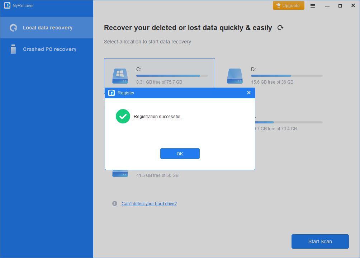360x258 pixels.
Task: Confirm registration by clicking OK
Action: click(180, 154)
